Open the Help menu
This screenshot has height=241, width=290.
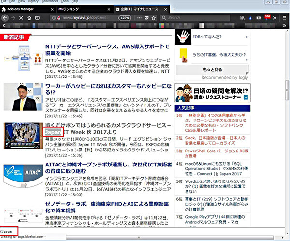point(74,1)
